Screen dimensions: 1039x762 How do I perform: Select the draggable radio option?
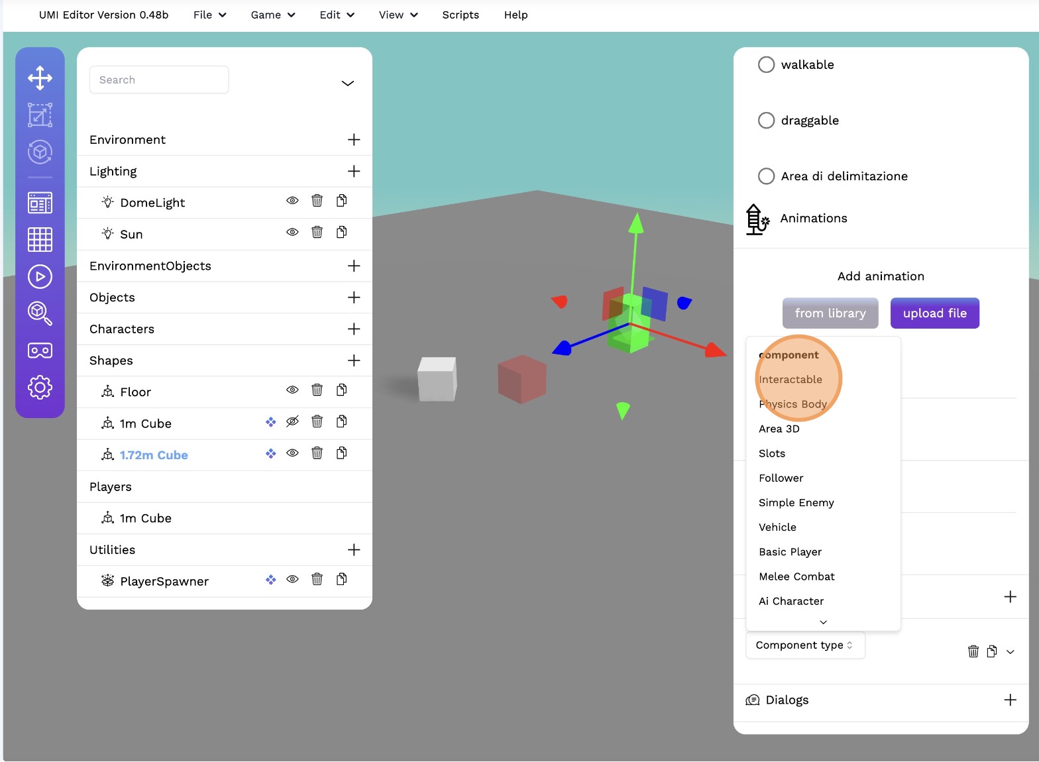pos(766,120)
